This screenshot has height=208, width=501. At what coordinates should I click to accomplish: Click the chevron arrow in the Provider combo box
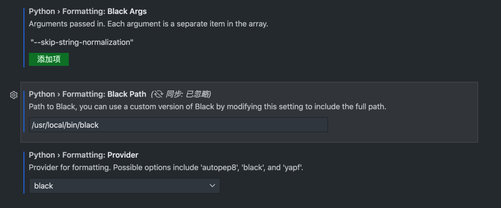click(212, 186)
